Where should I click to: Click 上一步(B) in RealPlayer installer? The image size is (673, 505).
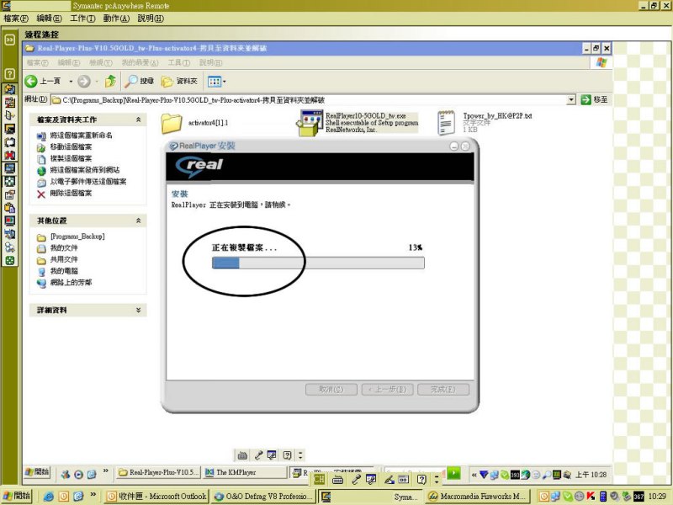(x=387, y=390)
